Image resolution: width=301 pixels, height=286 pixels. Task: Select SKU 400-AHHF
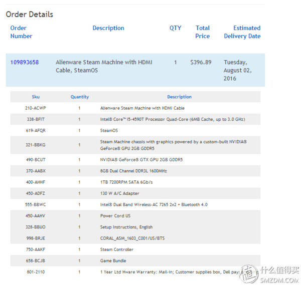click(x=36, y=182)
